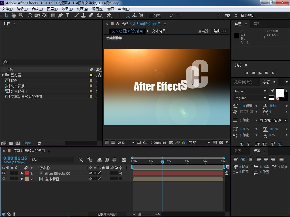Switch to the 效果和预设 tab
The width and height of the screenshot is (290, 217).
click(x=243, y=82)
